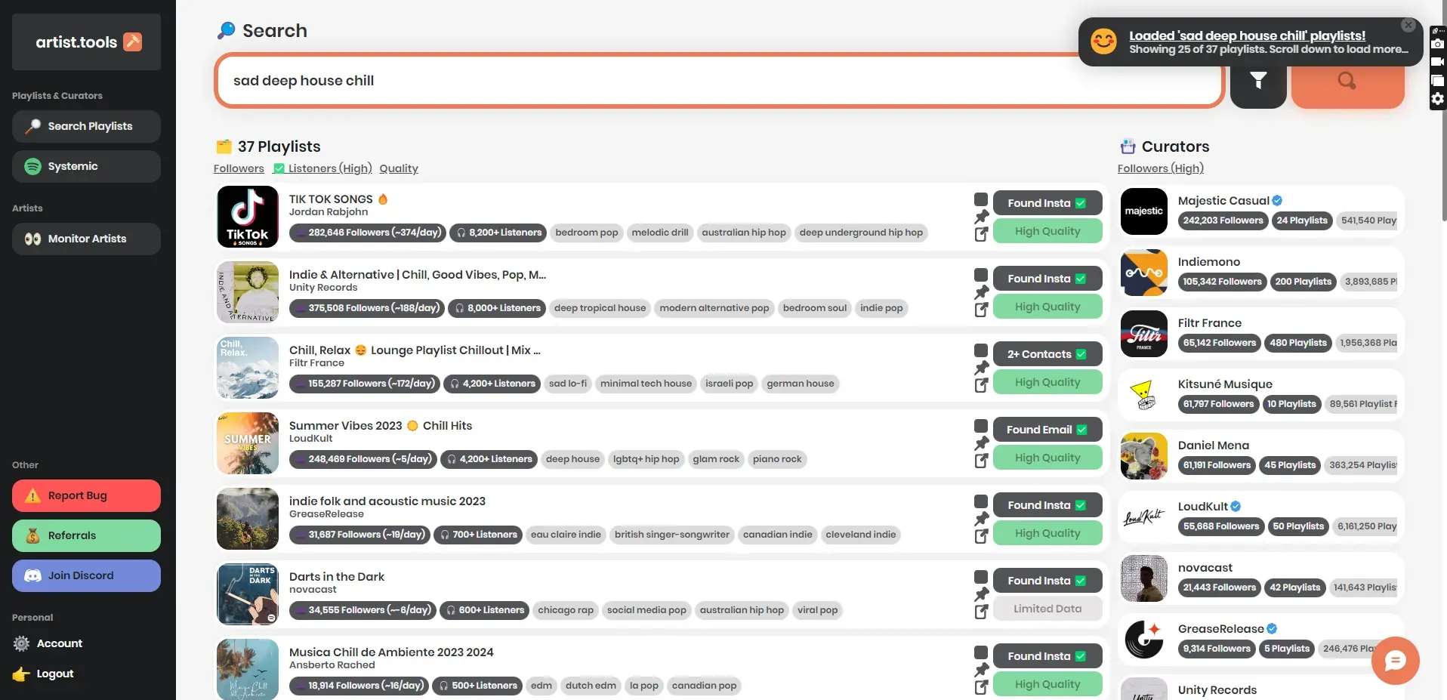Click the gear icon in right edge strip

[1438, 99]
